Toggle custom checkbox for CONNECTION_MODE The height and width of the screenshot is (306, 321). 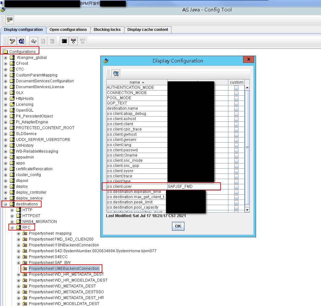click(x=236, y=93)
